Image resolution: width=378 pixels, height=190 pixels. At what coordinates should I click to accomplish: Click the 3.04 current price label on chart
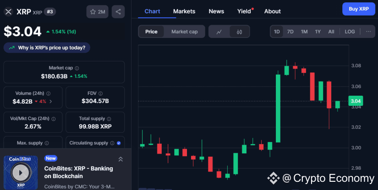coord(356,101)
